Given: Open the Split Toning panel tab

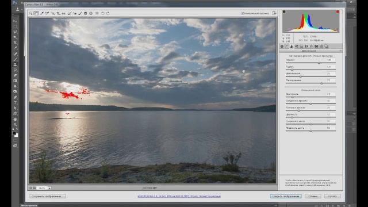Looking at the screenshot, I should coord(301,47).
